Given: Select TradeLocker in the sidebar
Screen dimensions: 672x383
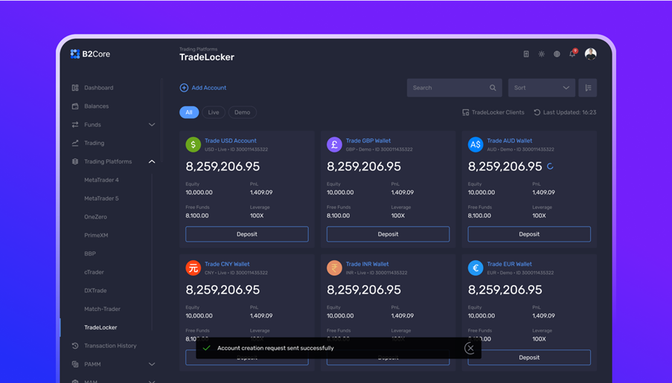Looking at the screenshot, I should point(100,327).
